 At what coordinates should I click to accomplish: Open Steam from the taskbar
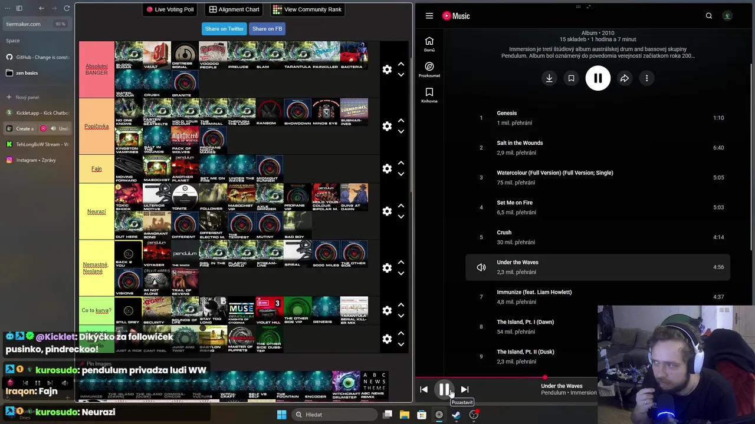[x=456, y=415]
